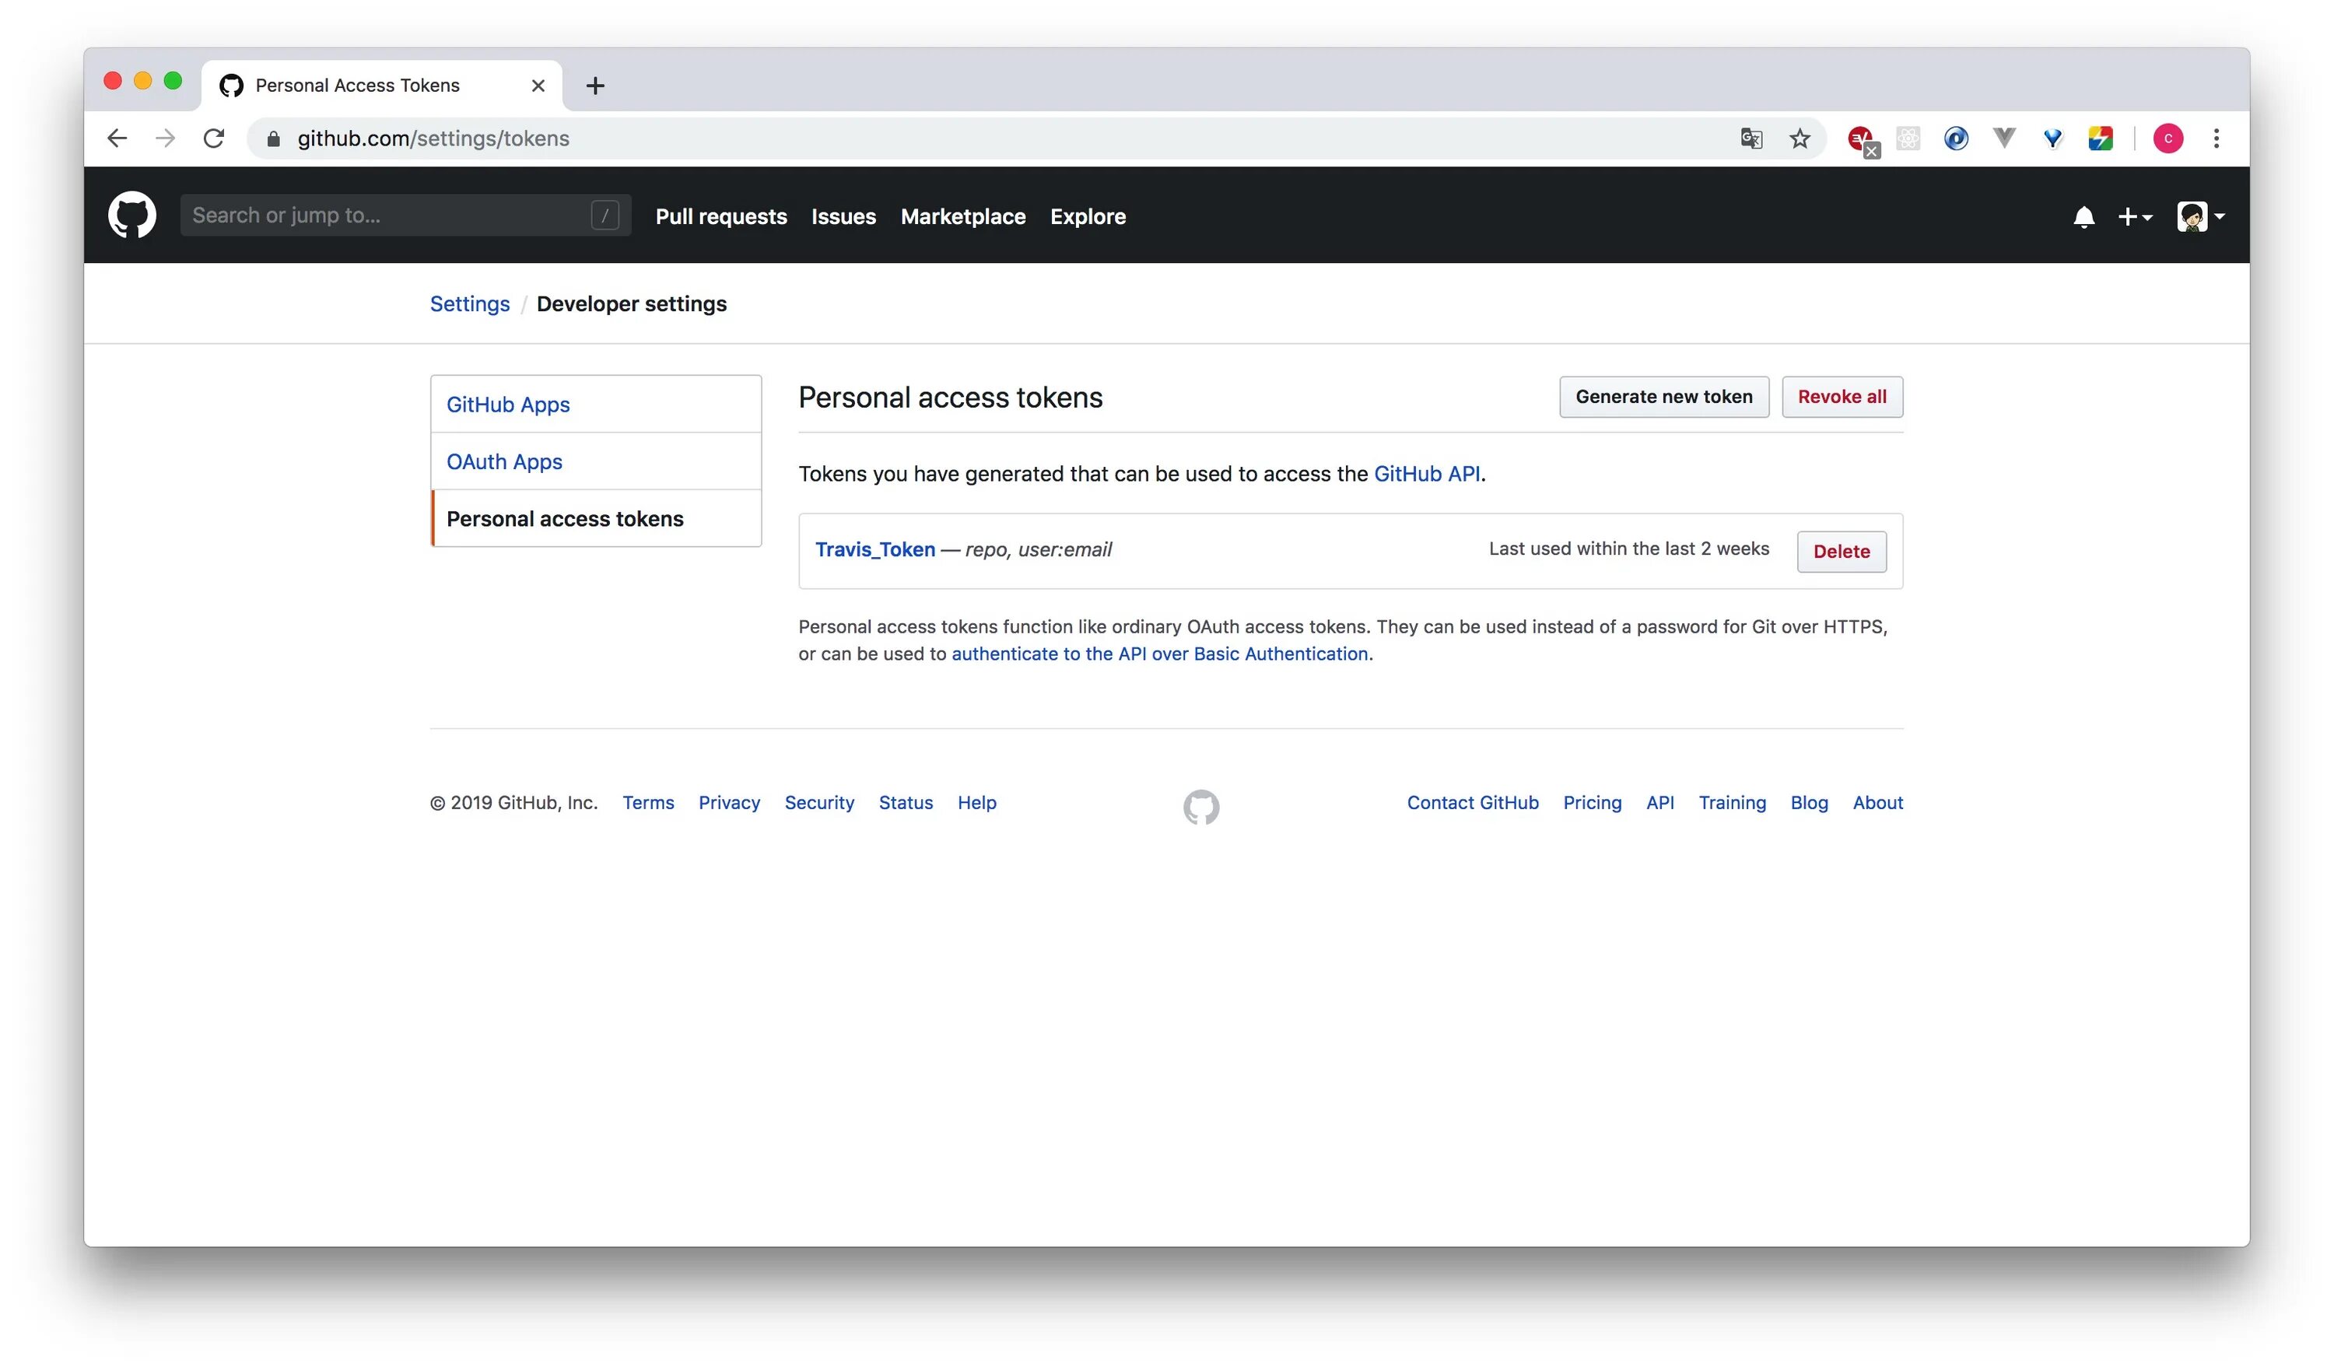Navigate to OAuth Apps settings

point(504,461)
